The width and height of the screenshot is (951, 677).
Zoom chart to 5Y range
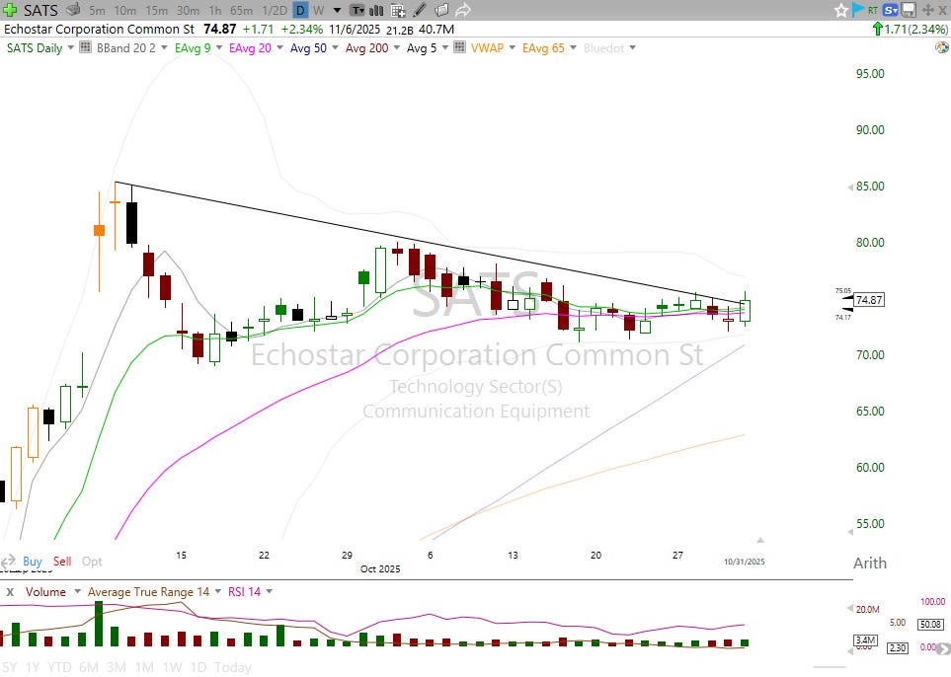coord(10,667)
